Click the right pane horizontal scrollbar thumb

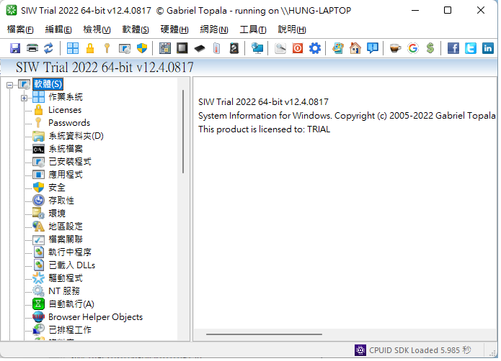265,334
